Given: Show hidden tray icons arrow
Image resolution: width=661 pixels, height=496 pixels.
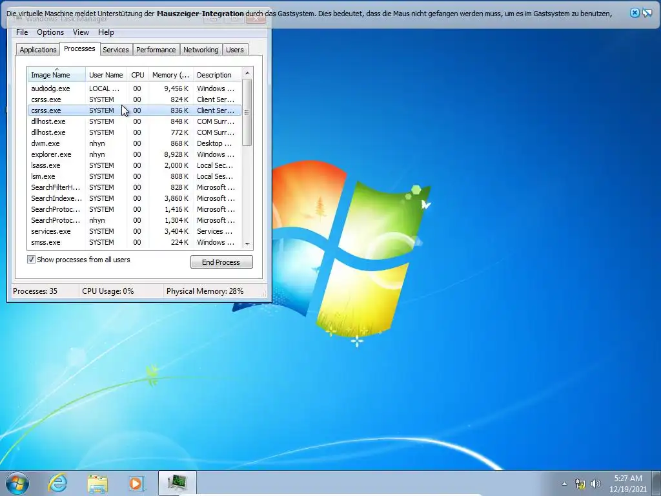Looking at the screenshot, I should 564,484.
